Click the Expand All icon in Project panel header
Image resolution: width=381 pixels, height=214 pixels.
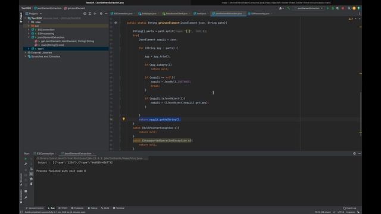[x=90, y=14]
